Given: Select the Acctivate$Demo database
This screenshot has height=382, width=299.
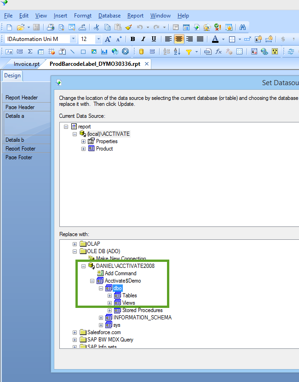Looking at the screenshot, I should click(123, 281).
